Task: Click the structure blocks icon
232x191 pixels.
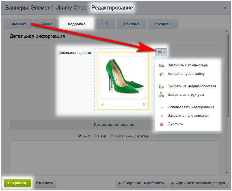Action: pos(161,95)
